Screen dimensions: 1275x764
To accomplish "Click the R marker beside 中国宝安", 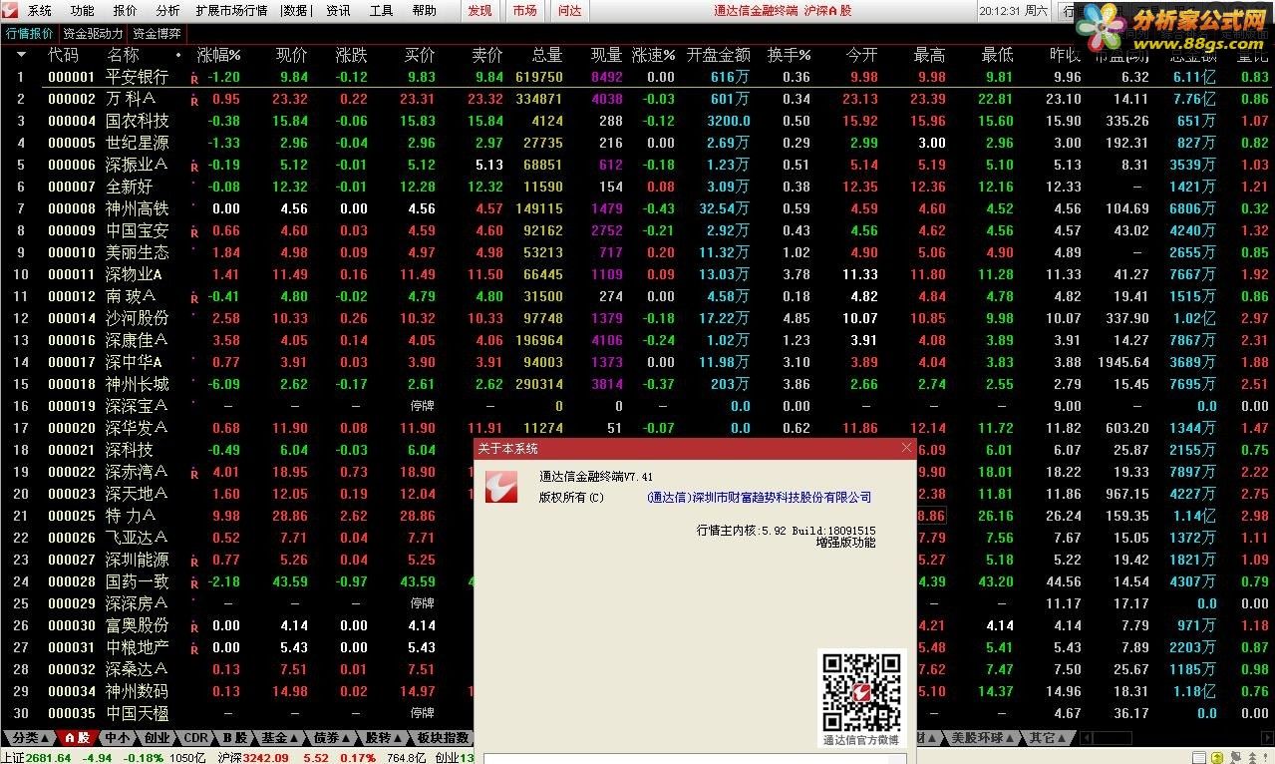I will (194, 231).
